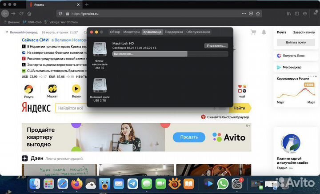
Task: Switch to Обзор tab
Action: [115, 32]
